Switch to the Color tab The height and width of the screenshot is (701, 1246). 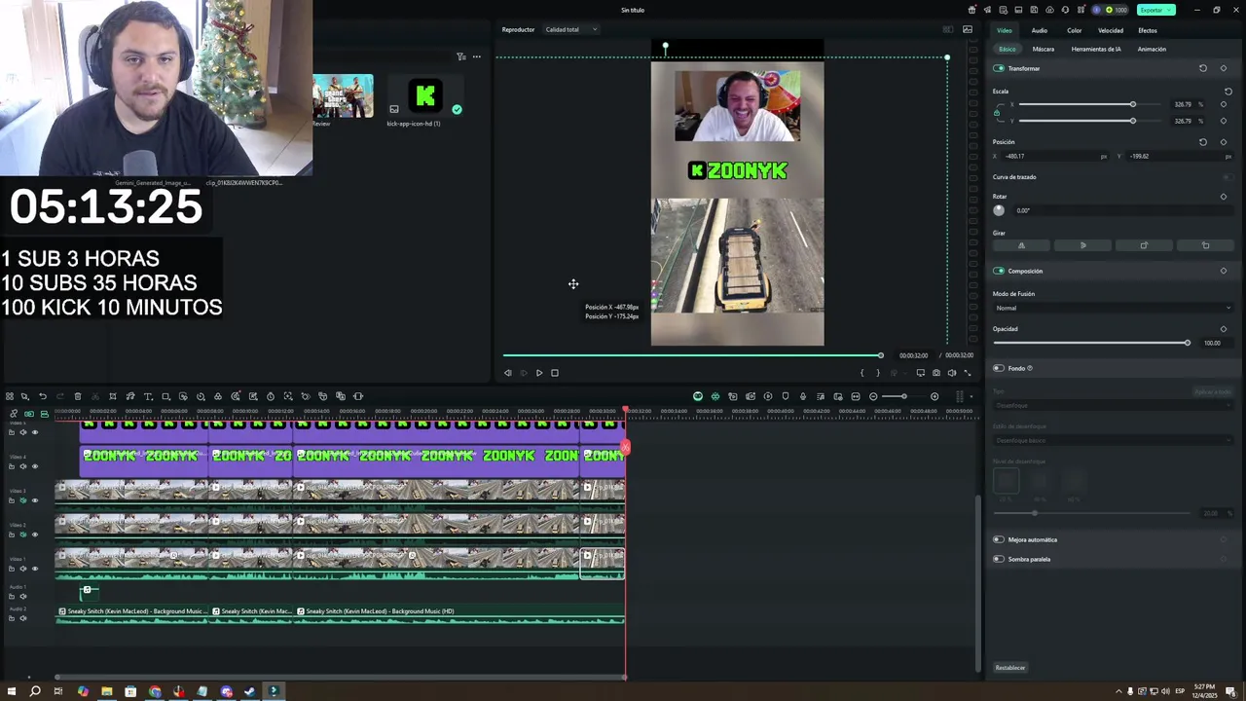(1075, 30)
